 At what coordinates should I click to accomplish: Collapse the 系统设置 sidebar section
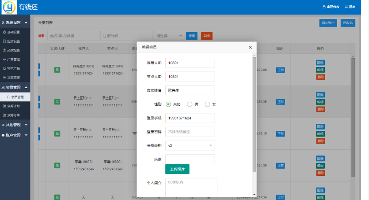(26, 22)
